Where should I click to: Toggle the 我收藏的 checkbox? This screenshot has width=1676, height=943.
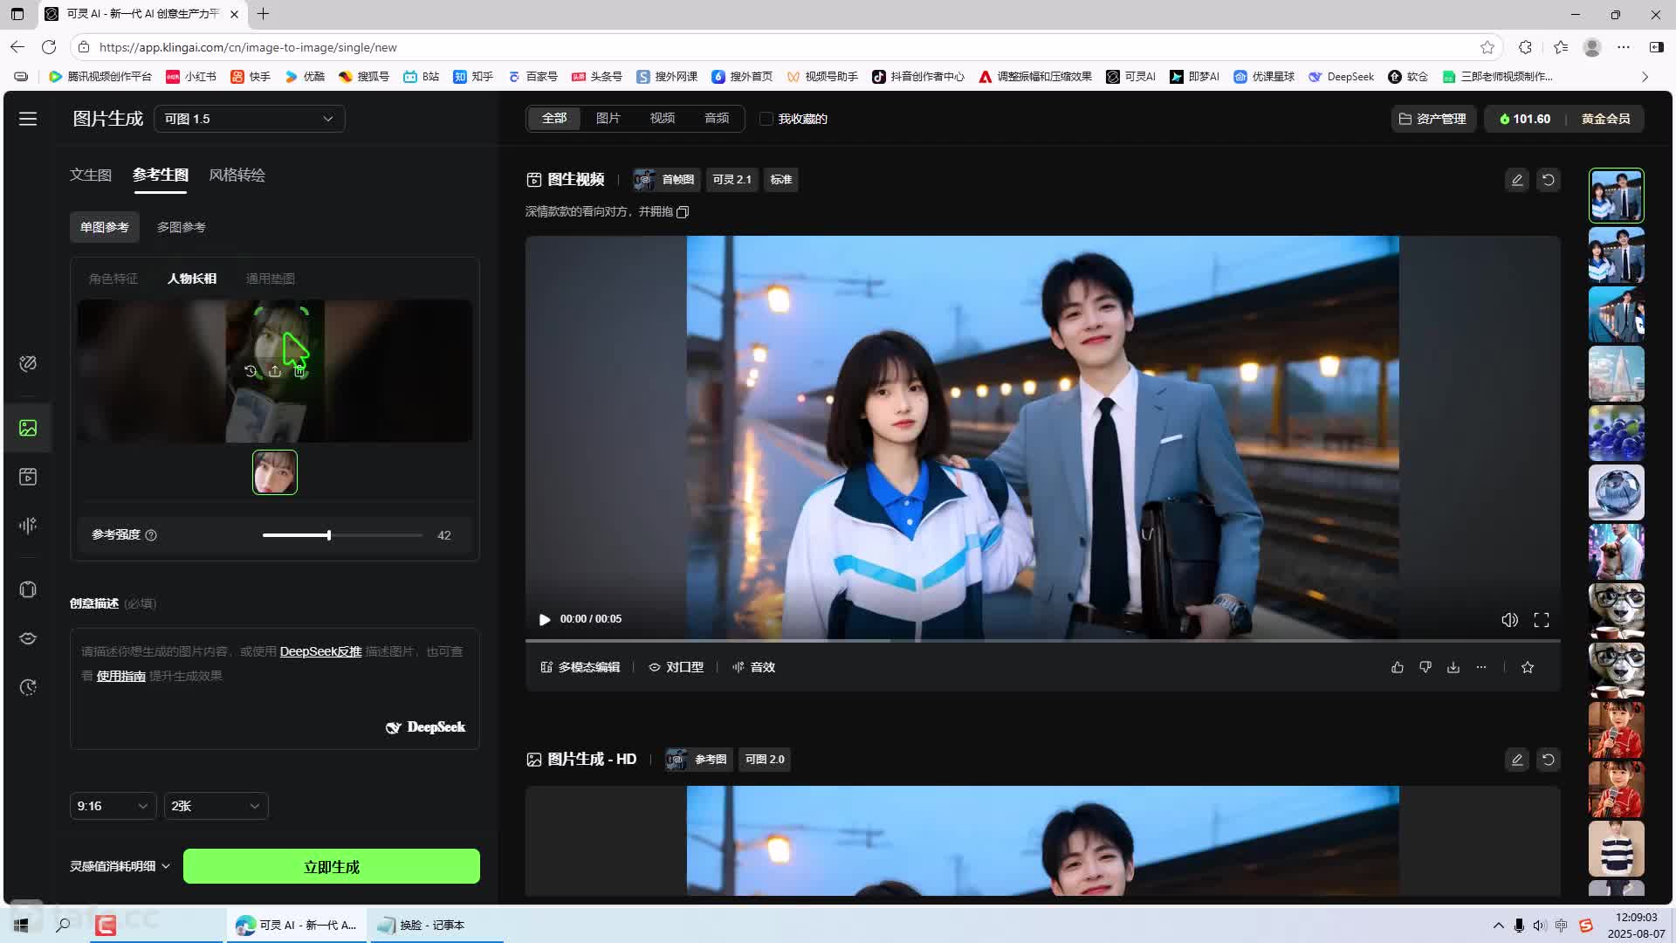tap(766, 119)
